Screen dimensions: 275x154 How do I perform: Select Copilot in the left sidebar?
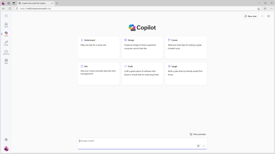tap(6, 34)
